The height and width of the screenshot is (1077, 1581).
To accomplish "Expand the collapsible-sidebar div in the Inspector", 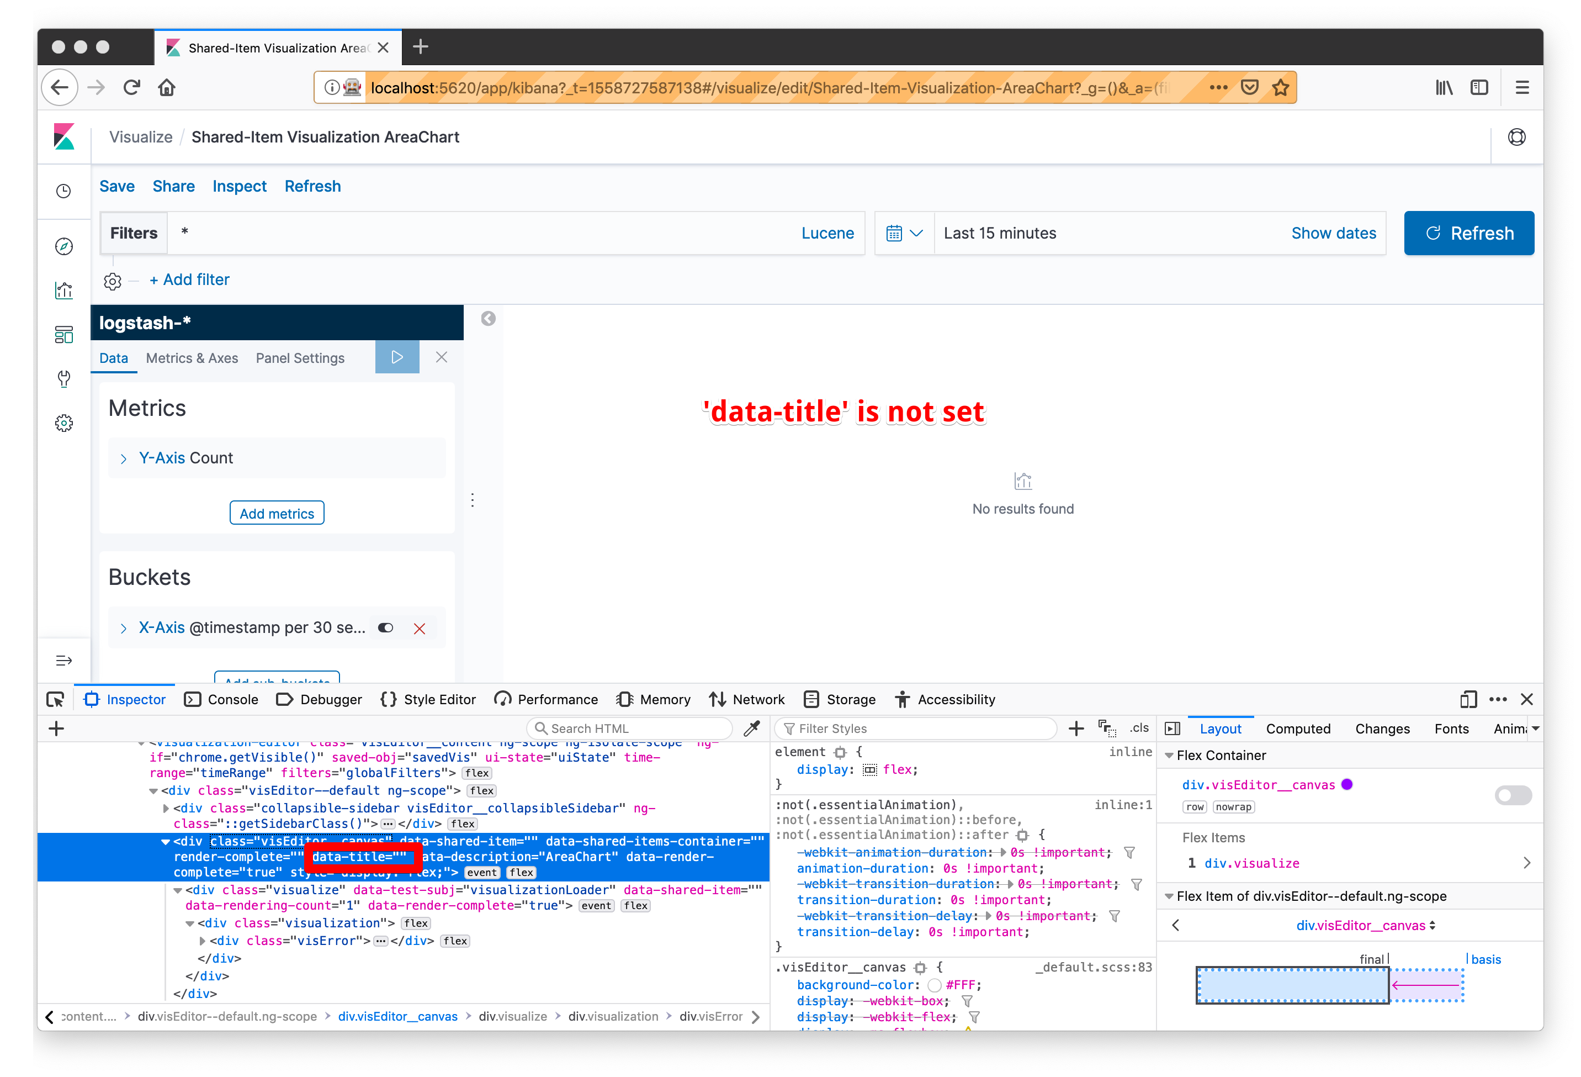I will coord(166,808).
